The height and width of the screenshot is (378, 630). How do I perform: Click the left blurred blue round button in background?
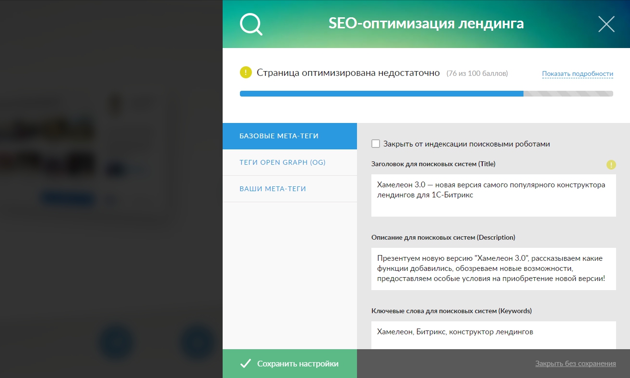coord(116,343)
